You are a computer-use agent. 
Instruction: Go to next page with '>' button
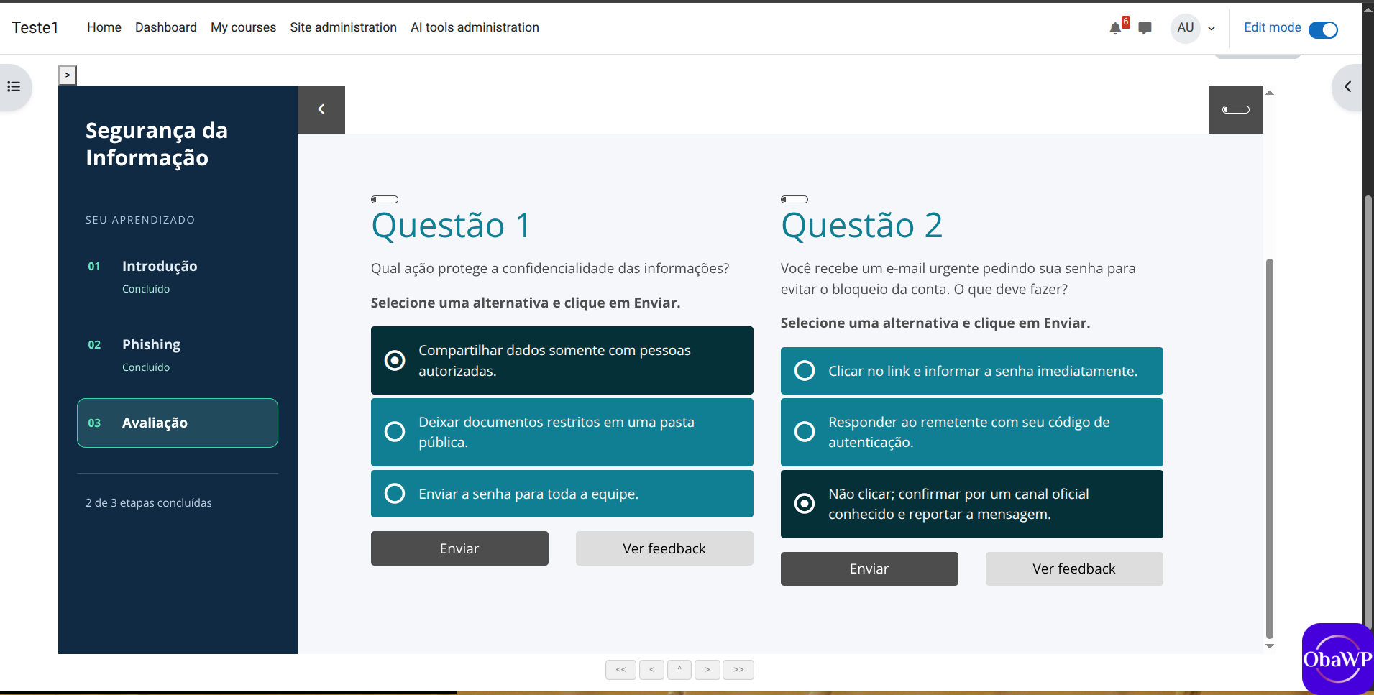(x=707, y=670)
